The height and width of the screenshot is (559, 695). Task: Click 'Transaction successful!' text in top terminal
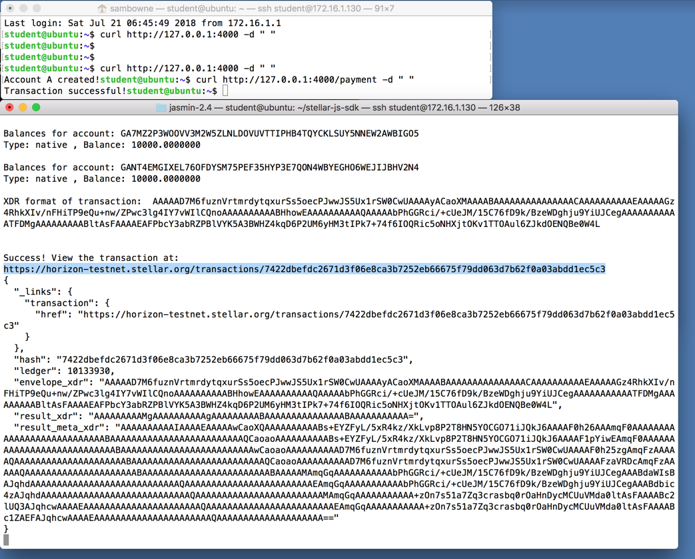pyautogui.click(x=65, y=91)
